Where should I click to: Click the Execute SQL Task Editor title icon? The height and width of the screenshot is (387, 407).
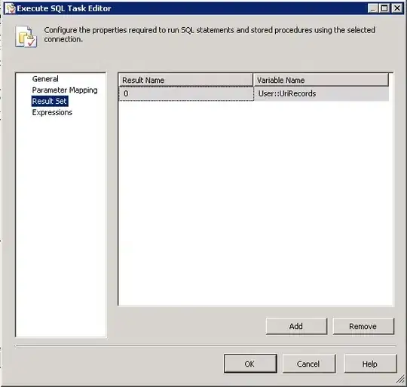pyautogui.click(x=11, y=8)
